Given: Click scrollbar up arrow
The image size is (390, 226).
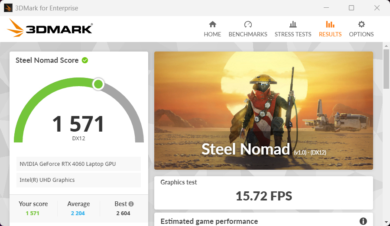Looking at the screenshot, I should click(x=386, y=46).
